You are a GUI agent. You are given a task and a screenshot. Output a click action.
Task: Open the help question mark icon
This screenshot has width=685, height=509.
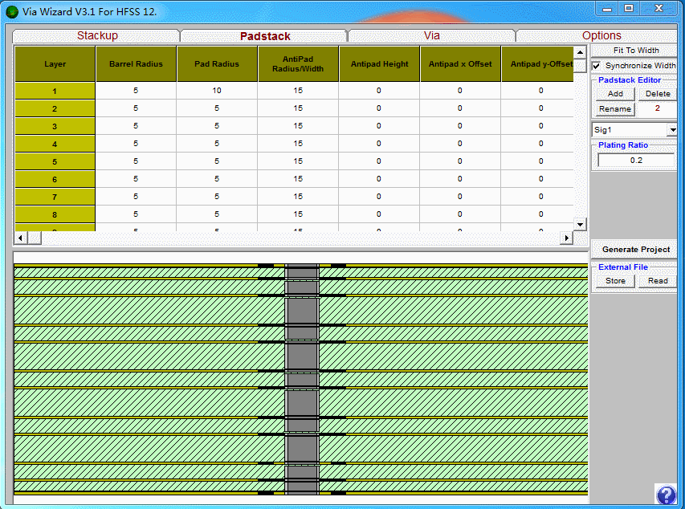[666, 495]
